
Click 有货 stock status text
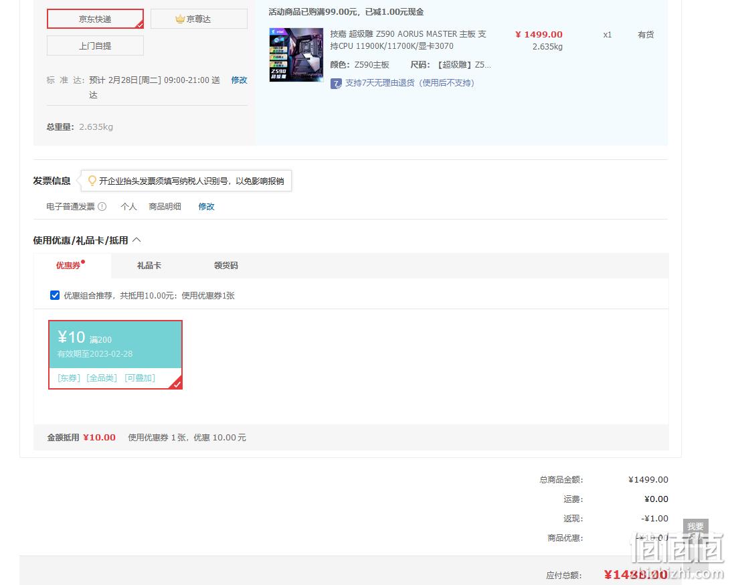646,34
